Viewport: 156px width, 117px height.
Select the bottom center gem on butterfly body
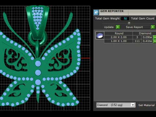tap(38, 82)
